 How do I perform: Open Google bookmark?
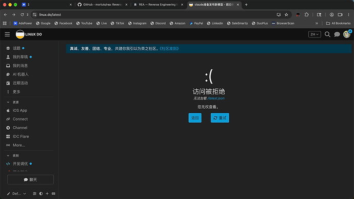pyautogui.click(x=43, y=23)
